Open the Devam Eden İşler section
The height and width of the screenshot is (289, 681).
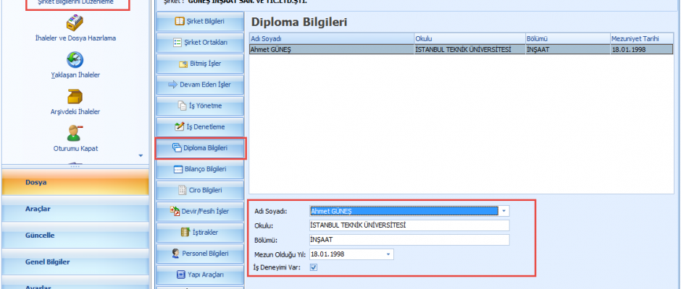(x=201, y=85)
